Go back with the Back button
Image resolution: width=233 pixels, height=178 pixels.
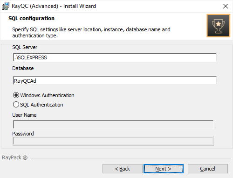pyautogui.click(x=123, y=169)
